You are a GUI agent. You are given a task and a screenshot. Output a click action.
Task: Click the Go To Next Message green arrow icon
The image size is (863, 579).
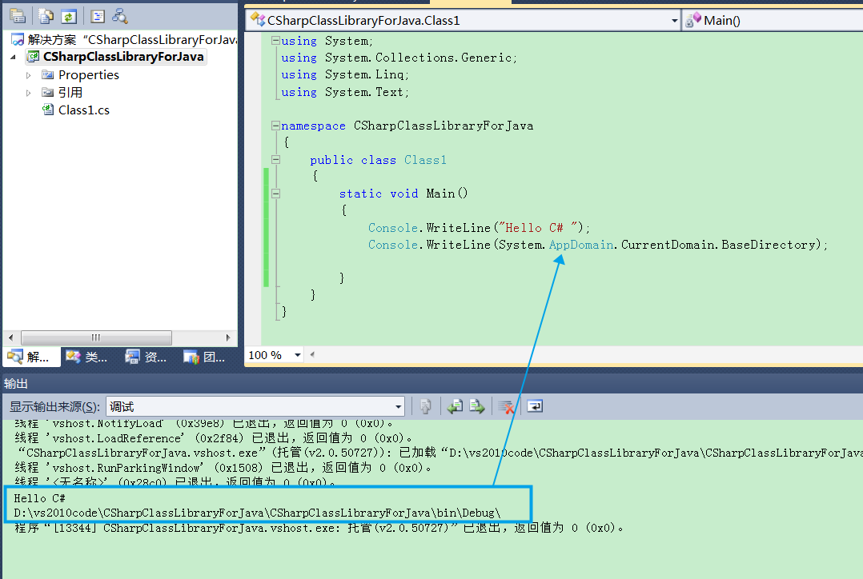(477, 406)
